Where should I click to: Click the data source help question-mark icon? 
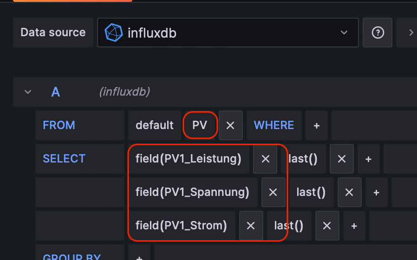pos(378,32)
